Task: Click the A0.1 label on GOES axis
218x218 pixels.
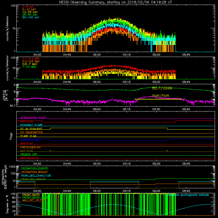Action: coord(13,106)
